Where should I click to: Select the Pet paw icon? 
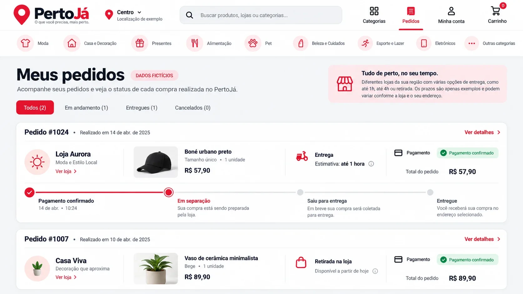coord(253,43)
